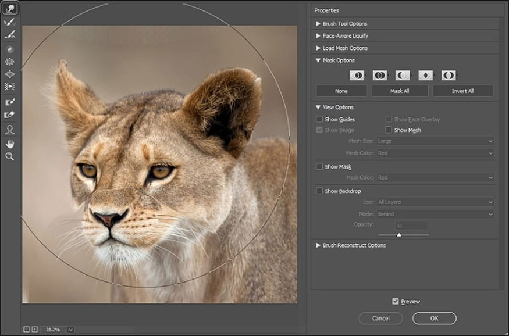Select the Forward Warp tool
The height and width of the screenshot is (336, 509).
coord(10,8)
